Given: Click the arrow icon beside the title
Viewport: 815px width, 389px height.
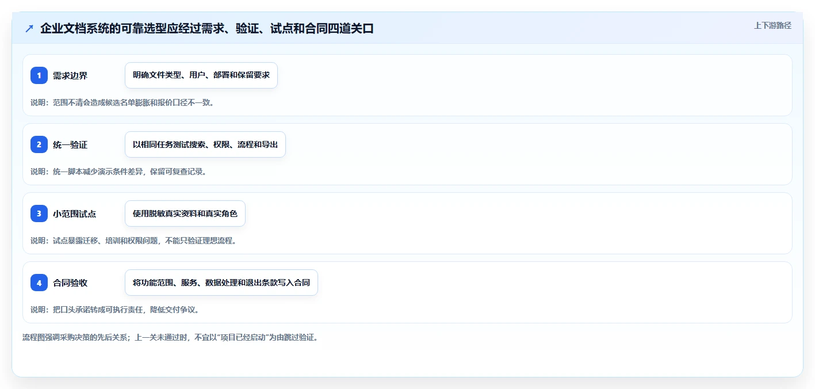Looking at the screenshot, I should click(x=29, y=28).
